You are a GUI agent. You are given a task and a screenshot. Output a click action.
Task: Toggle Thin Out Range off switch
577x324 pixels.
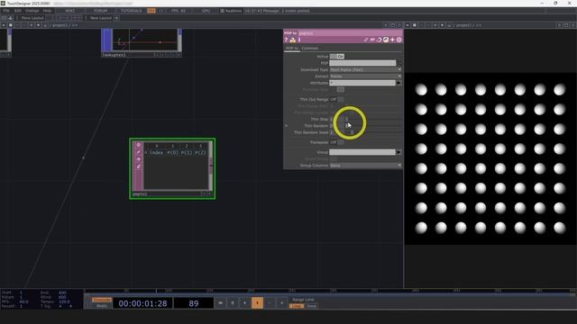coord(336,100)
